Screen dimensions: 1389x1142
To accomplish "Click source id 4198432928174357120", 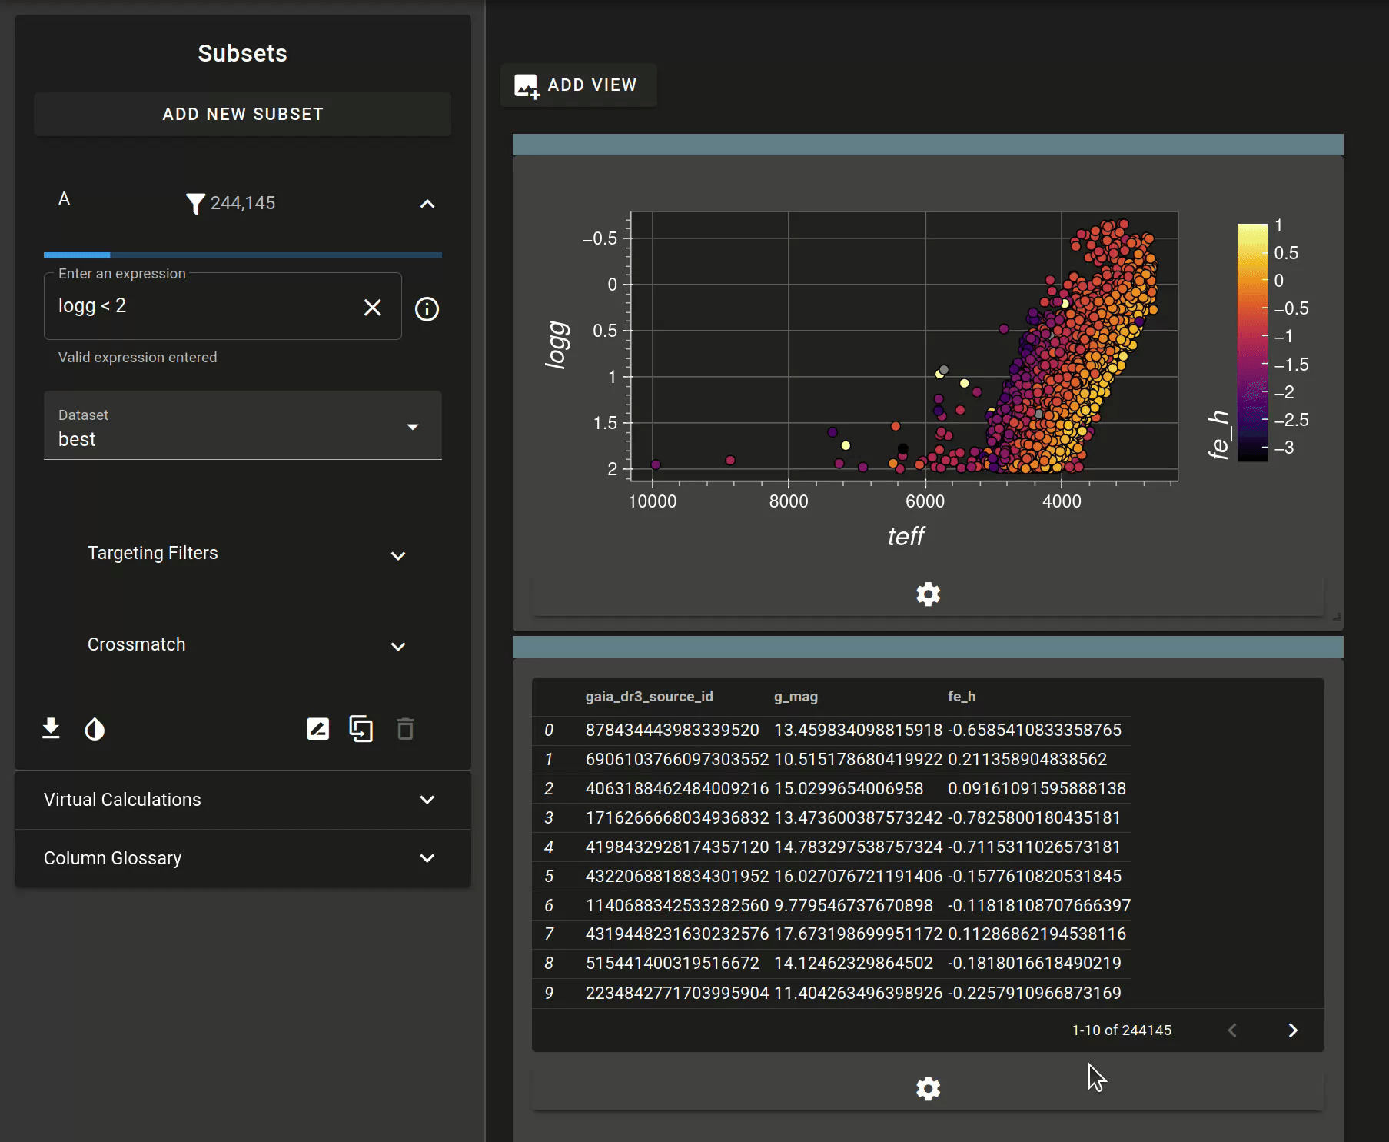I will [x=676, y=847].
